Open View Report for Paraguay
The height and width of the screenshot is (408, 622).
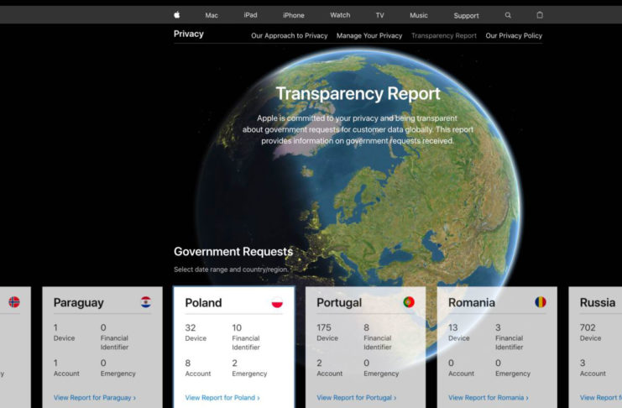click(95, 397)
